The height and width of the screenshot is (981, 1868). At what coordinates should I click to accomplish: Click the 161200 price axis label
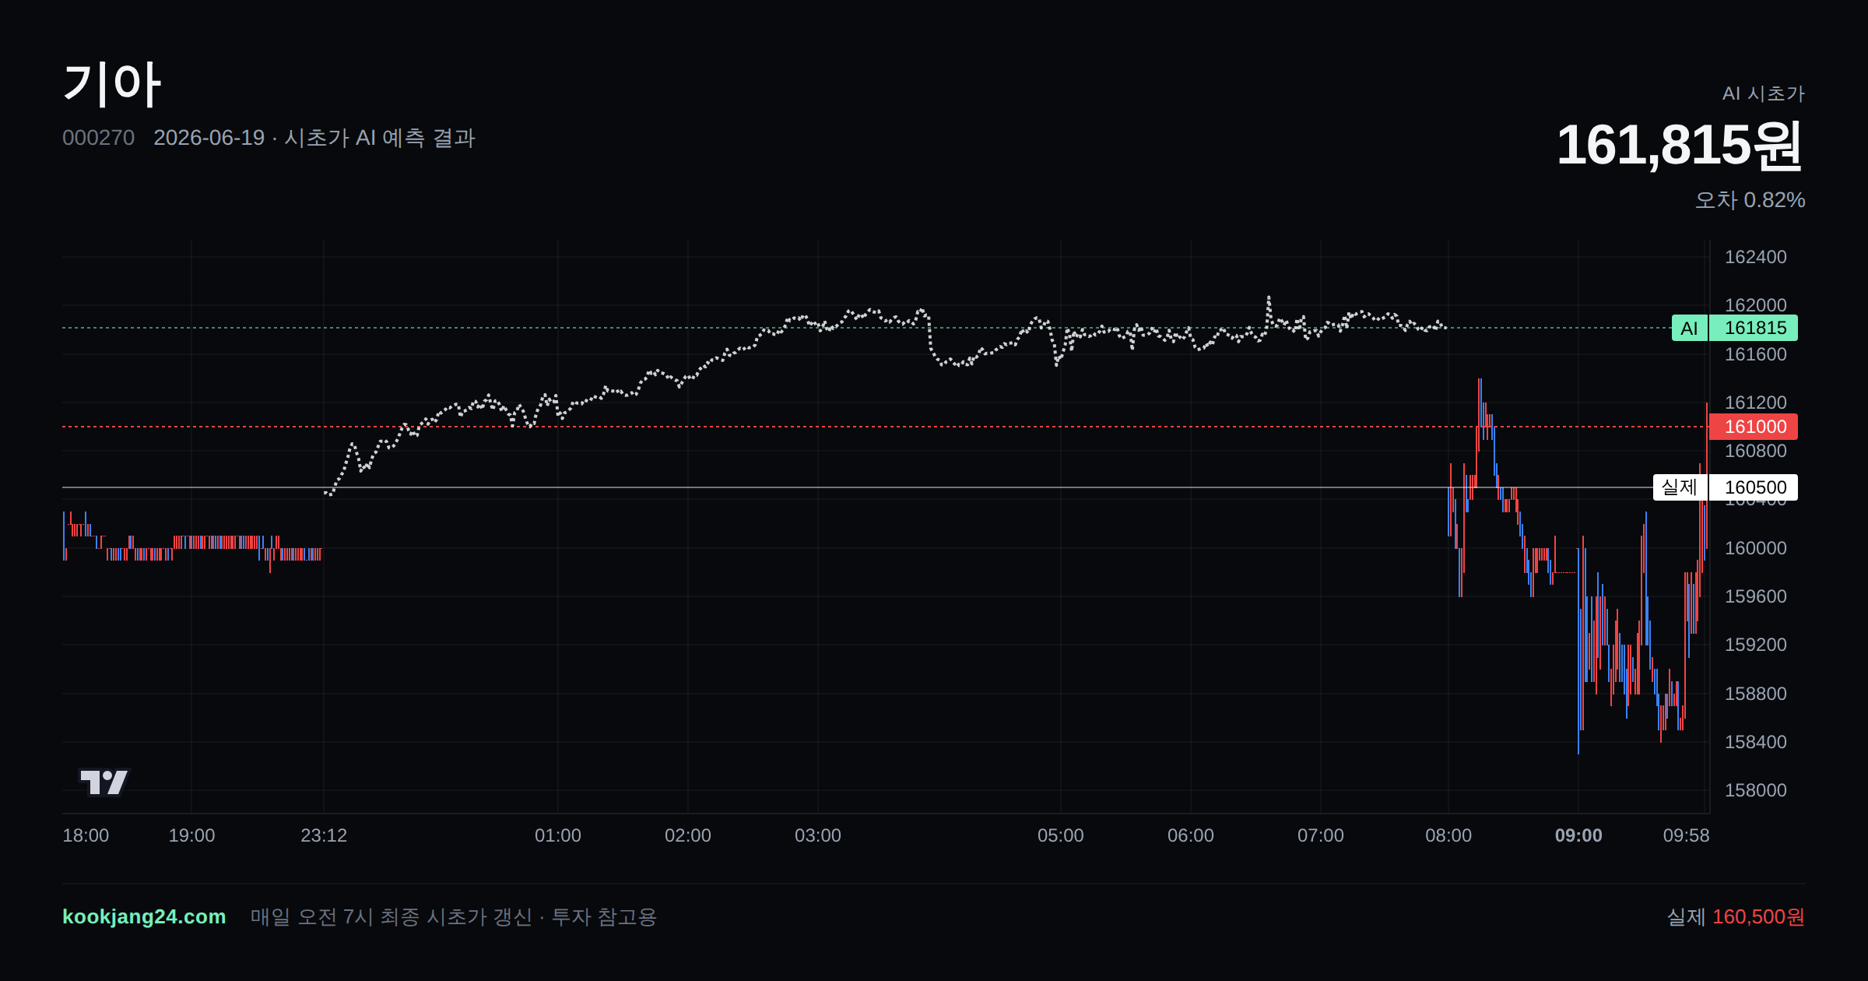click(x=1756, y=403)
